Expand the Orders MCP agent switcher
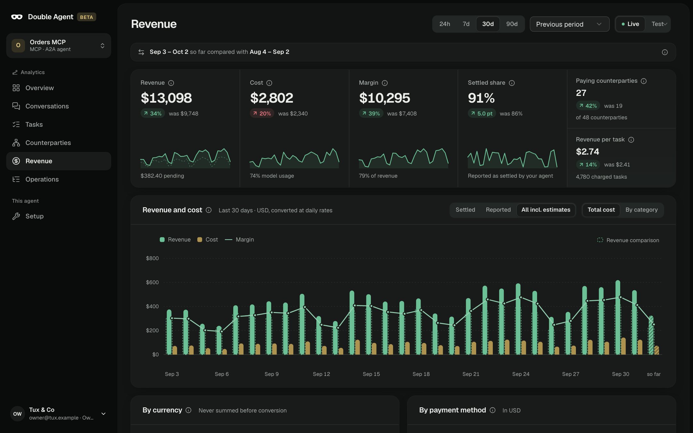 59,46
